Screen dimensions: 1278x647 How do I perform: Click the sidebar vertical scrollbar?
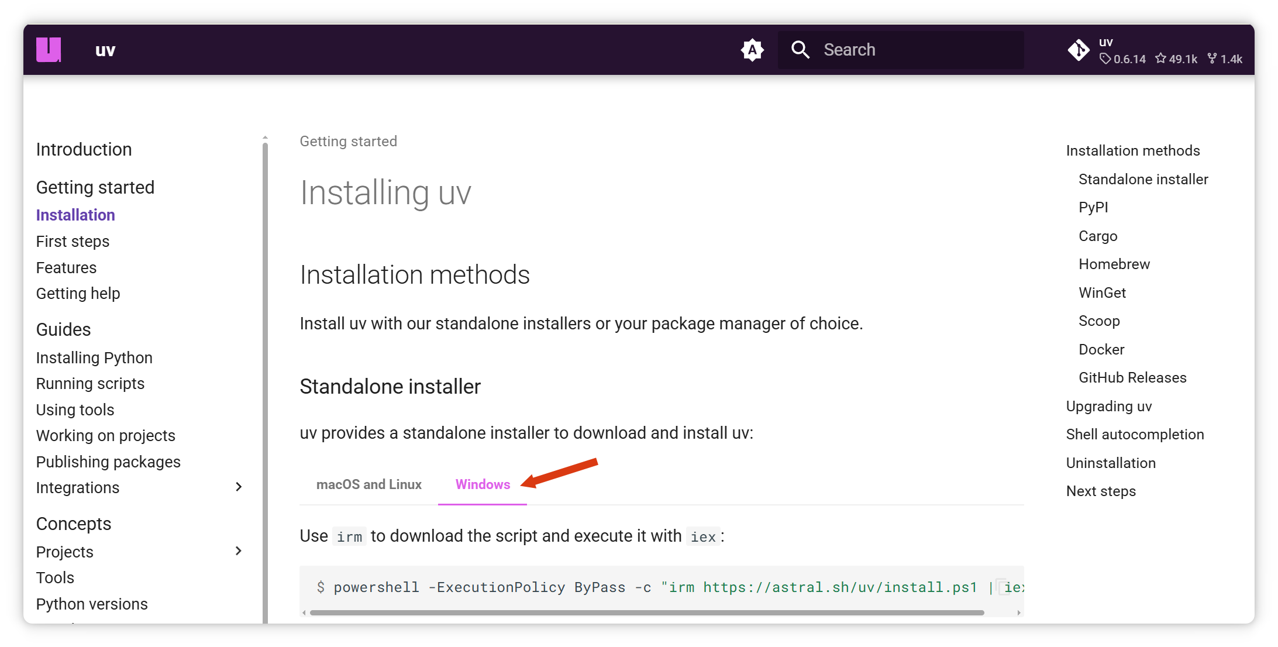265,374
